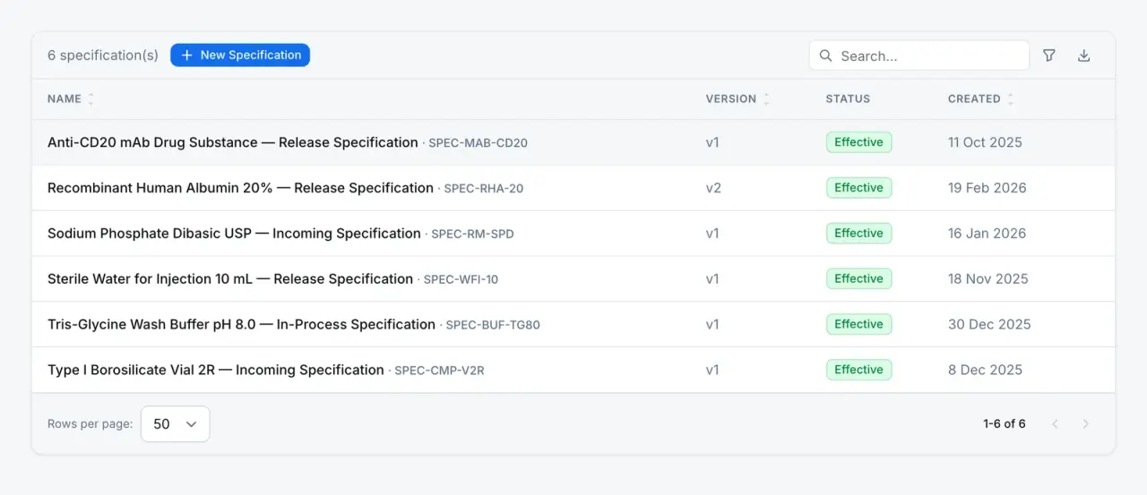
Task: Click the VERSION column header
Action: tap(731, 99)
